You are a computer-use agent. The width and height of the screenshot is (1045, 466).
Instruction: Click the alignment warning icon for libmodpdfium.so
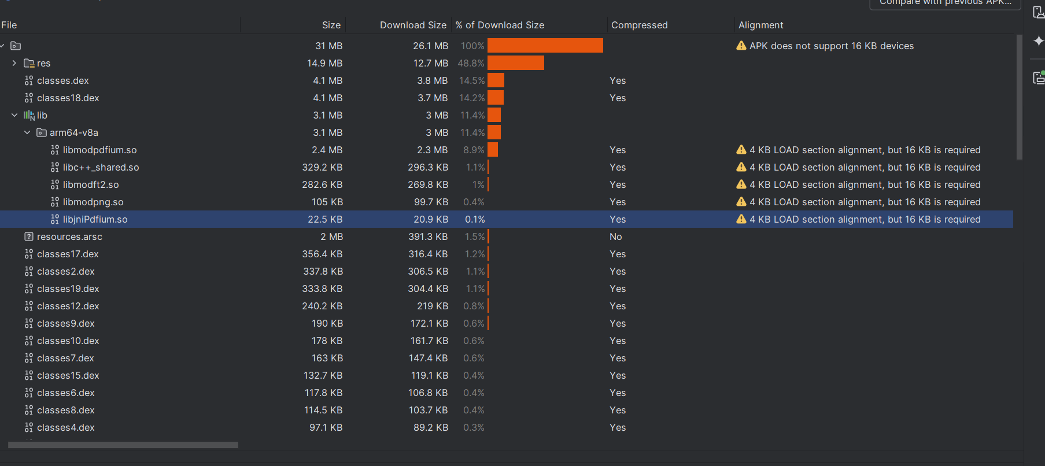coord(741,150)
